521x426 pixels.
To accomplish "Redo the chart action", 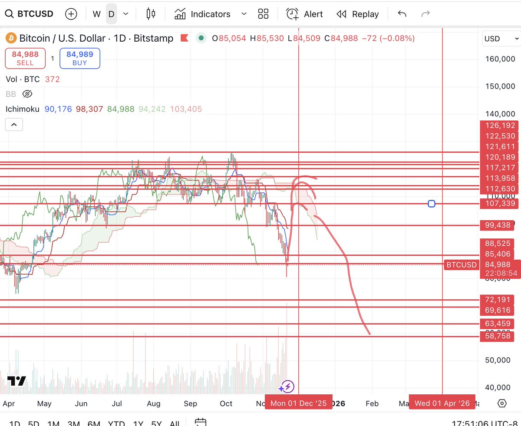I will click(425, 14).
